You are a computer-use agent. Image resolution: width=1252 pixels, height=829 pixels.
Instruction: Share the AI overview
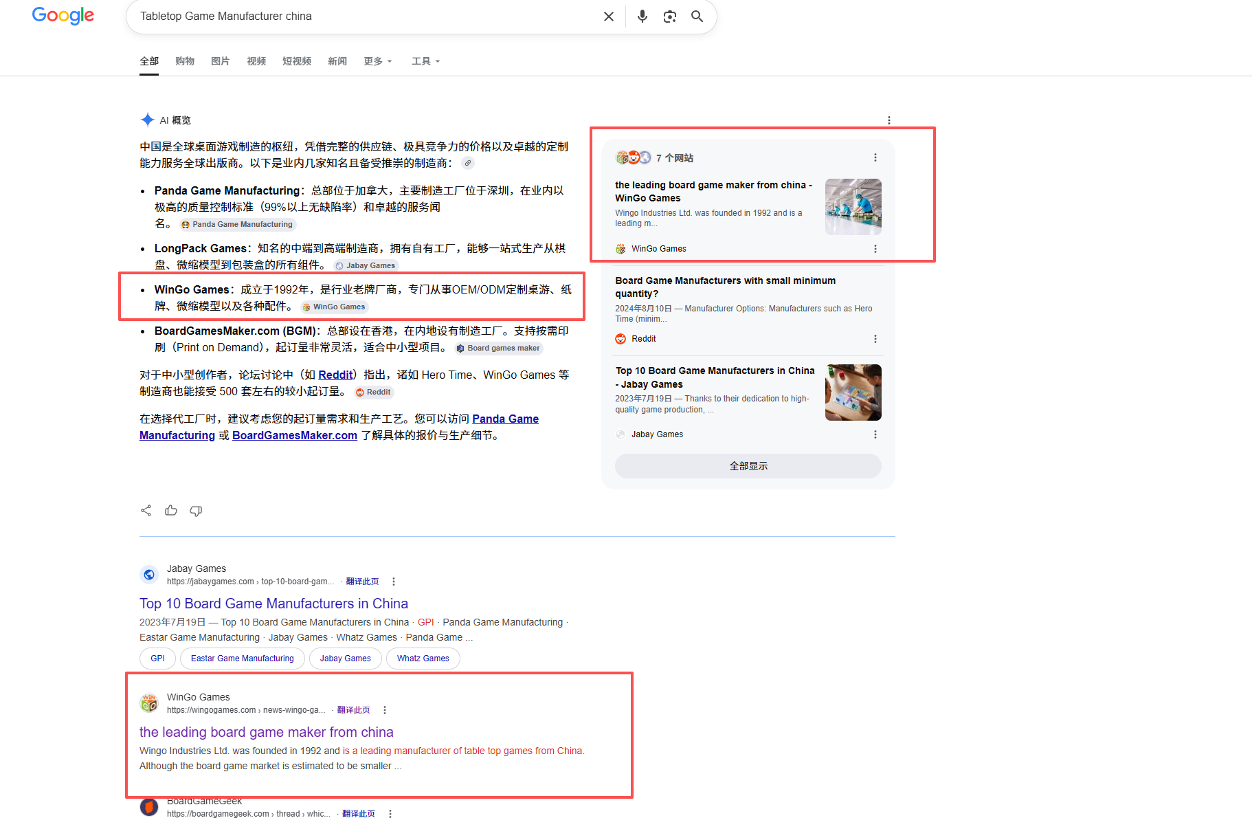(x=146, y=510)
